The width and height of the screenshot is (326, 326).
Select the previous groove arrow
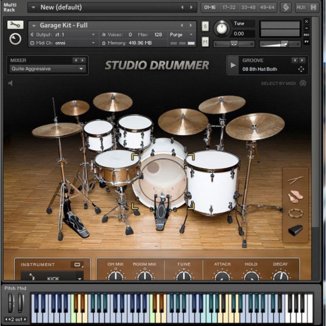point(295,60)
